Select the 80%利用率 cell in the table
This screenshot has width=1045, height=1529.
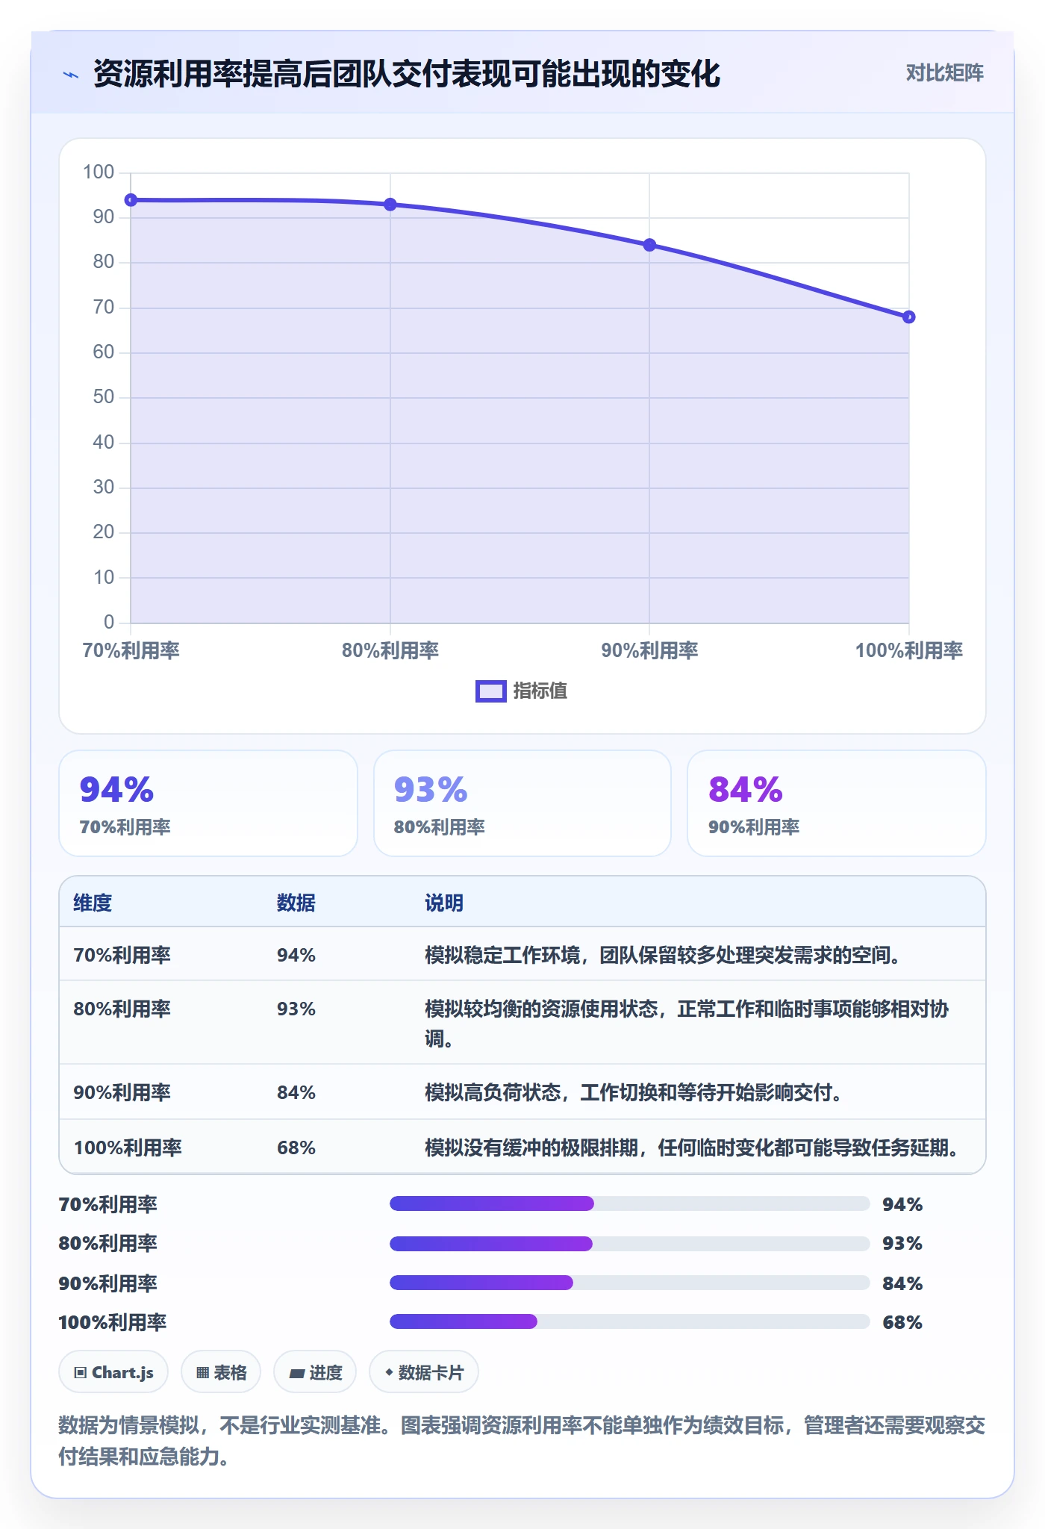122,1009
